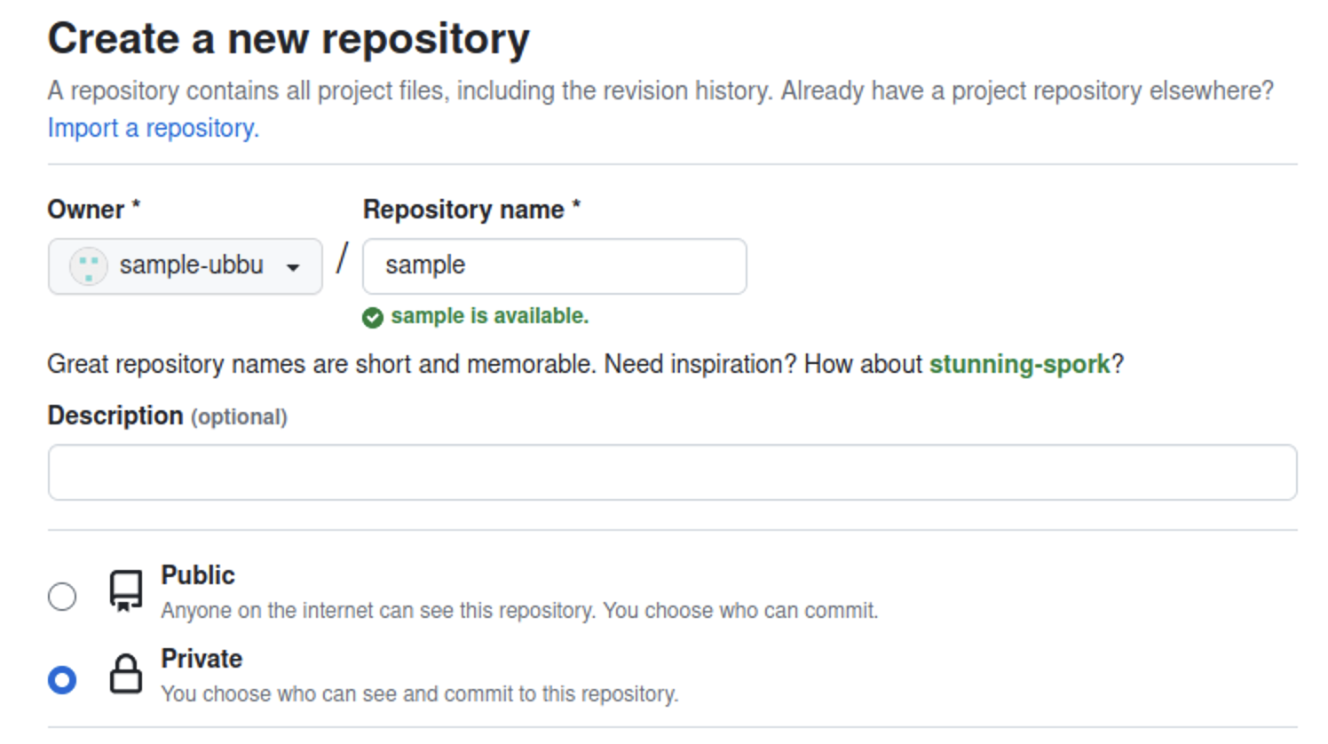Focus the Repository name field containing sample
1328x744 pixels.
[554, 265]
